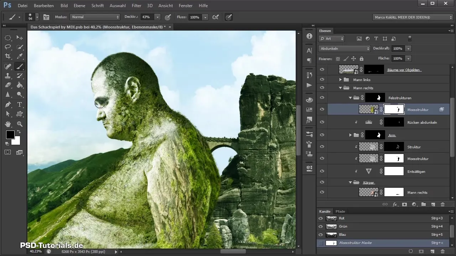Select the Zoom tool
The image size is (456, 256).
coord(20,124)
